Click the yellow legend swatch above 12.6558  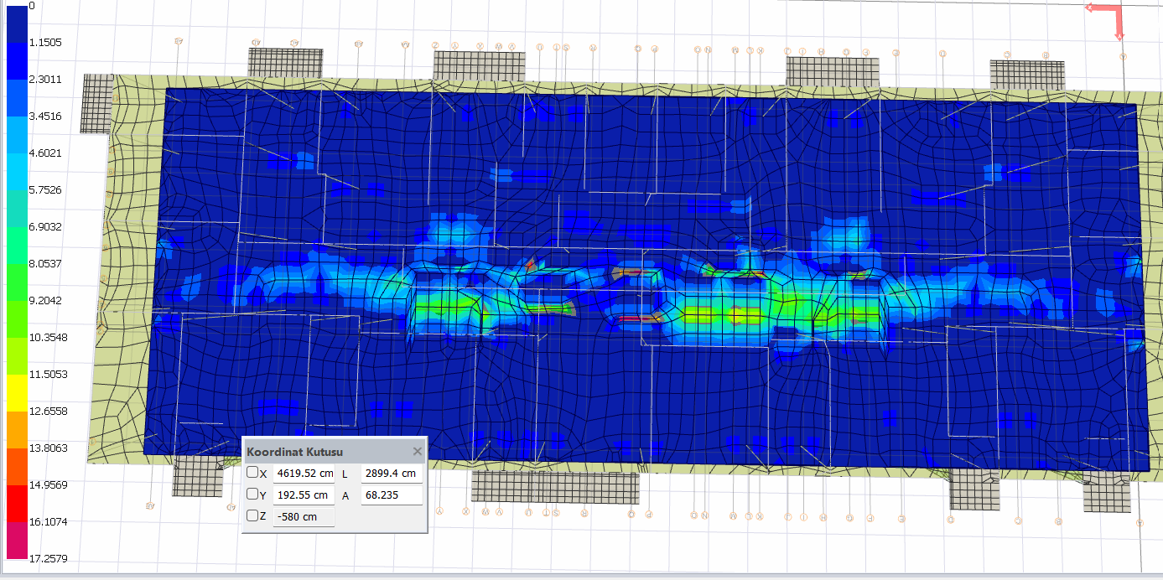pyautogui.click(x=17, y=392)
